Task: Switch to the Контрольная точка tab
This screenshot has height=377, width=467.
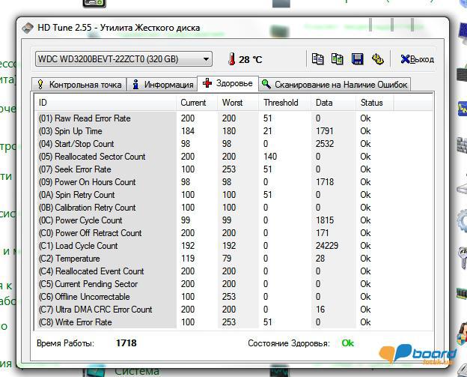Action: (x=79, y=85)
